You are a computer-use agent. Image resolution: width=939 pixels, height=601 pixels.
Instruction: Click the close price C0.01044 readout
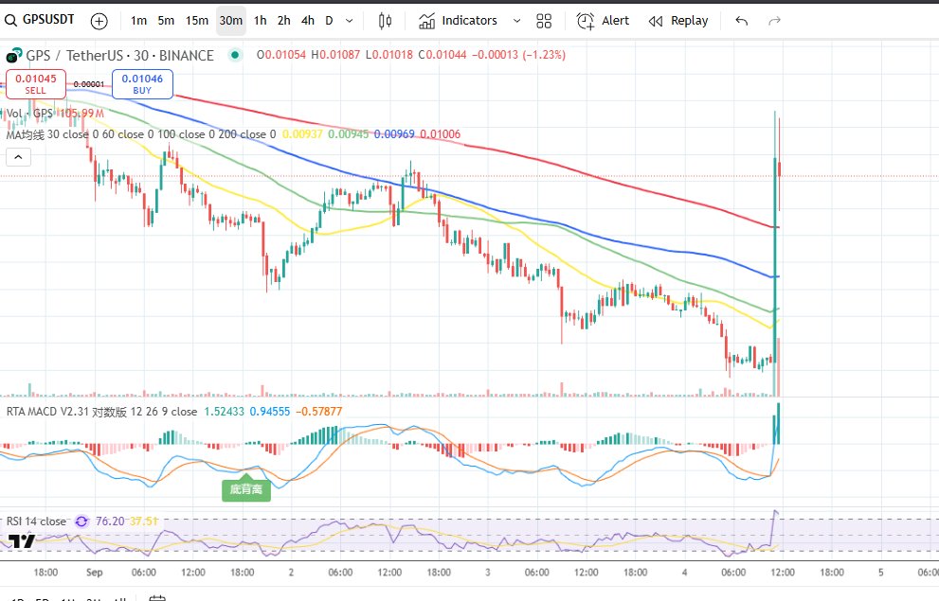coord(442,55)
